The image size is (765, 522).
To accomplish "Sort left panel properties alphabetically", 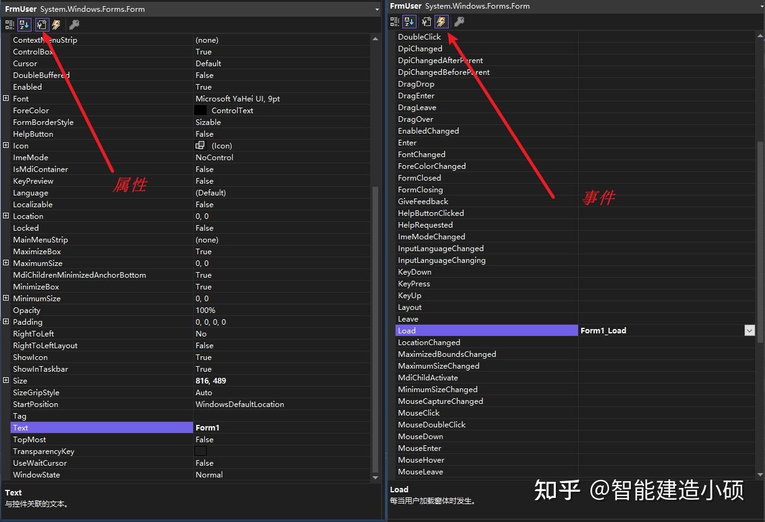I will coord(24,25).
